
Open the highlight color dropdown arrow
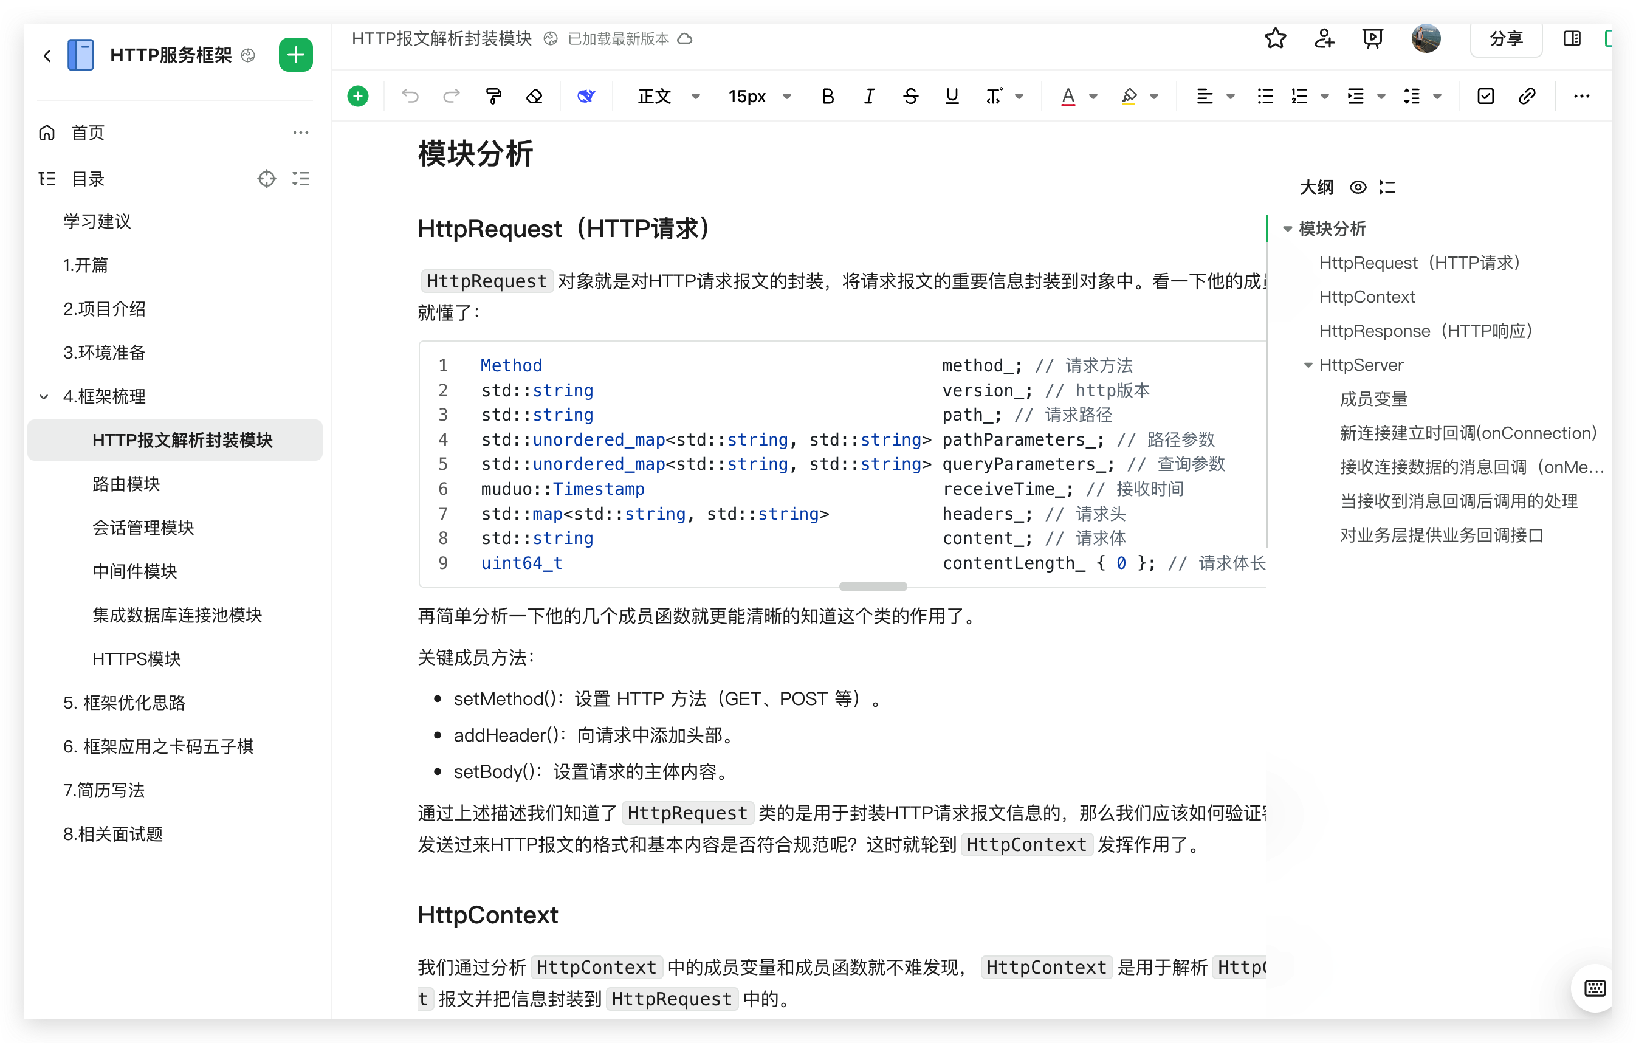pos(1154,97)
